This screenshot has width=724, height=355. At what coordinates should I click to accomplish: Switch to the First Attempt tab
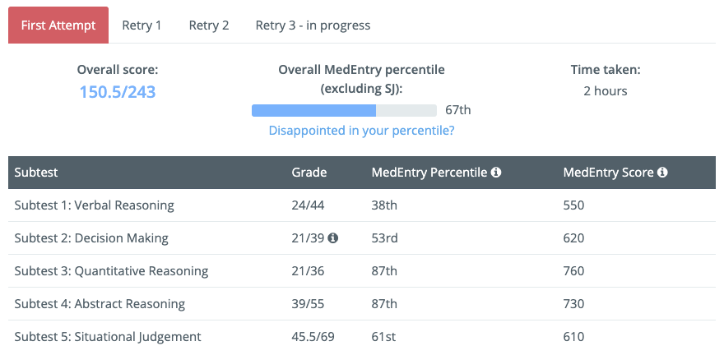click(x=58, y=25)
